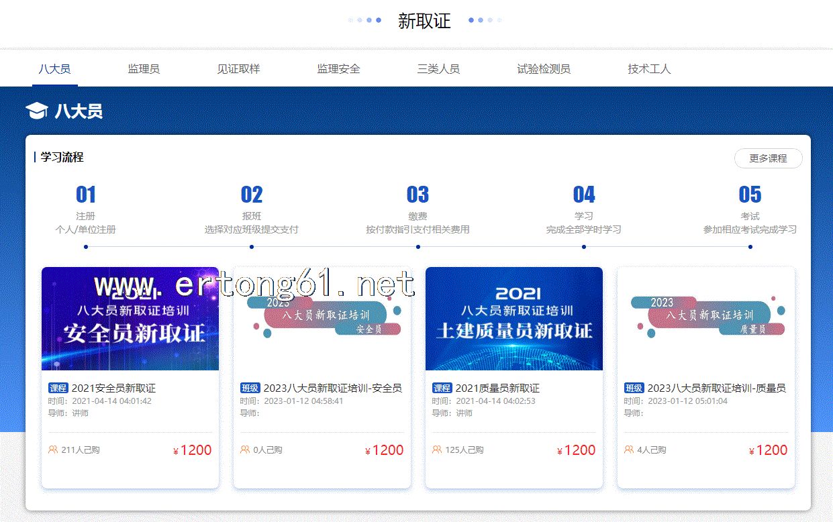Screen dimensions: 833x522
Task: Click buyers icon next to 211人已购
Action: [x=53, y=450]
